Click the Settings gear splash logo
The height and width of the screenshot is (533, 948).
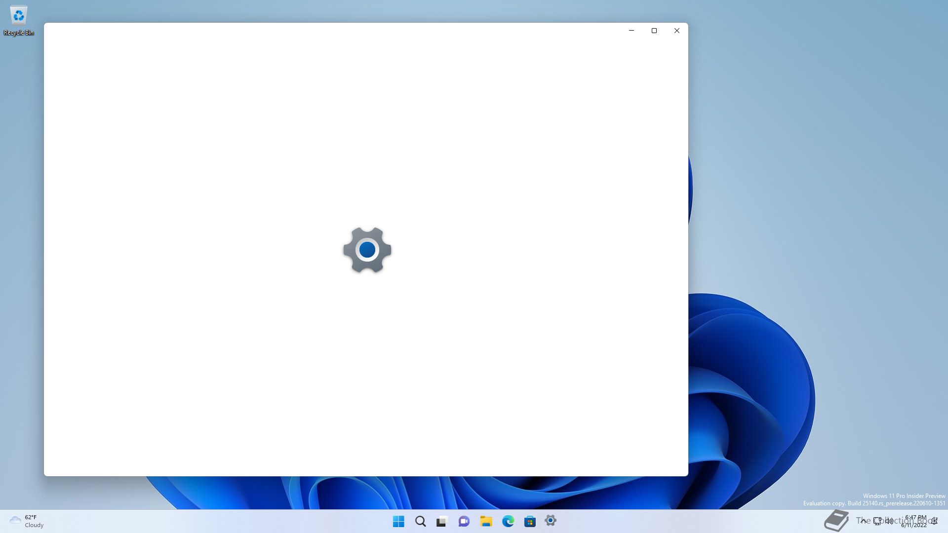367,250
